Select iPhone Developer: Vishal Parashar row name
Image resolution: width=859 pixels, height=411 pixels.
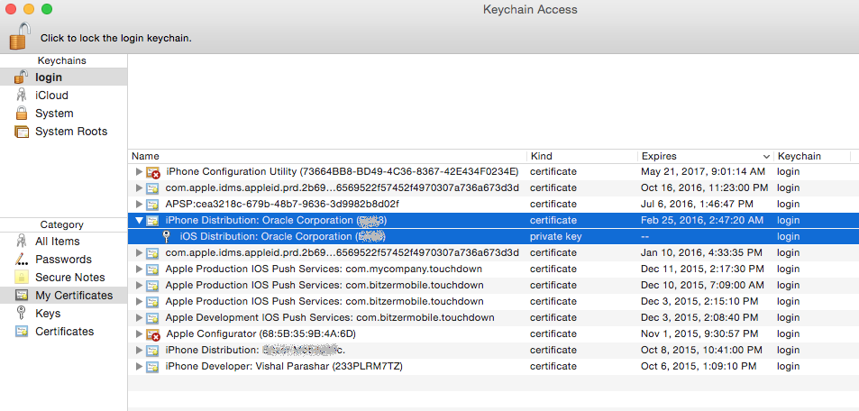pos(284,366)
